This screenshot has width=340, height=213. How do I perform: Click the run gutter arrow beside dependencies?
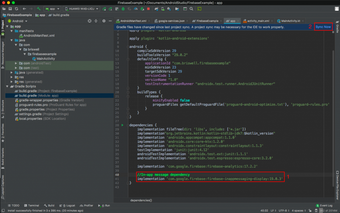coord(123,125)
